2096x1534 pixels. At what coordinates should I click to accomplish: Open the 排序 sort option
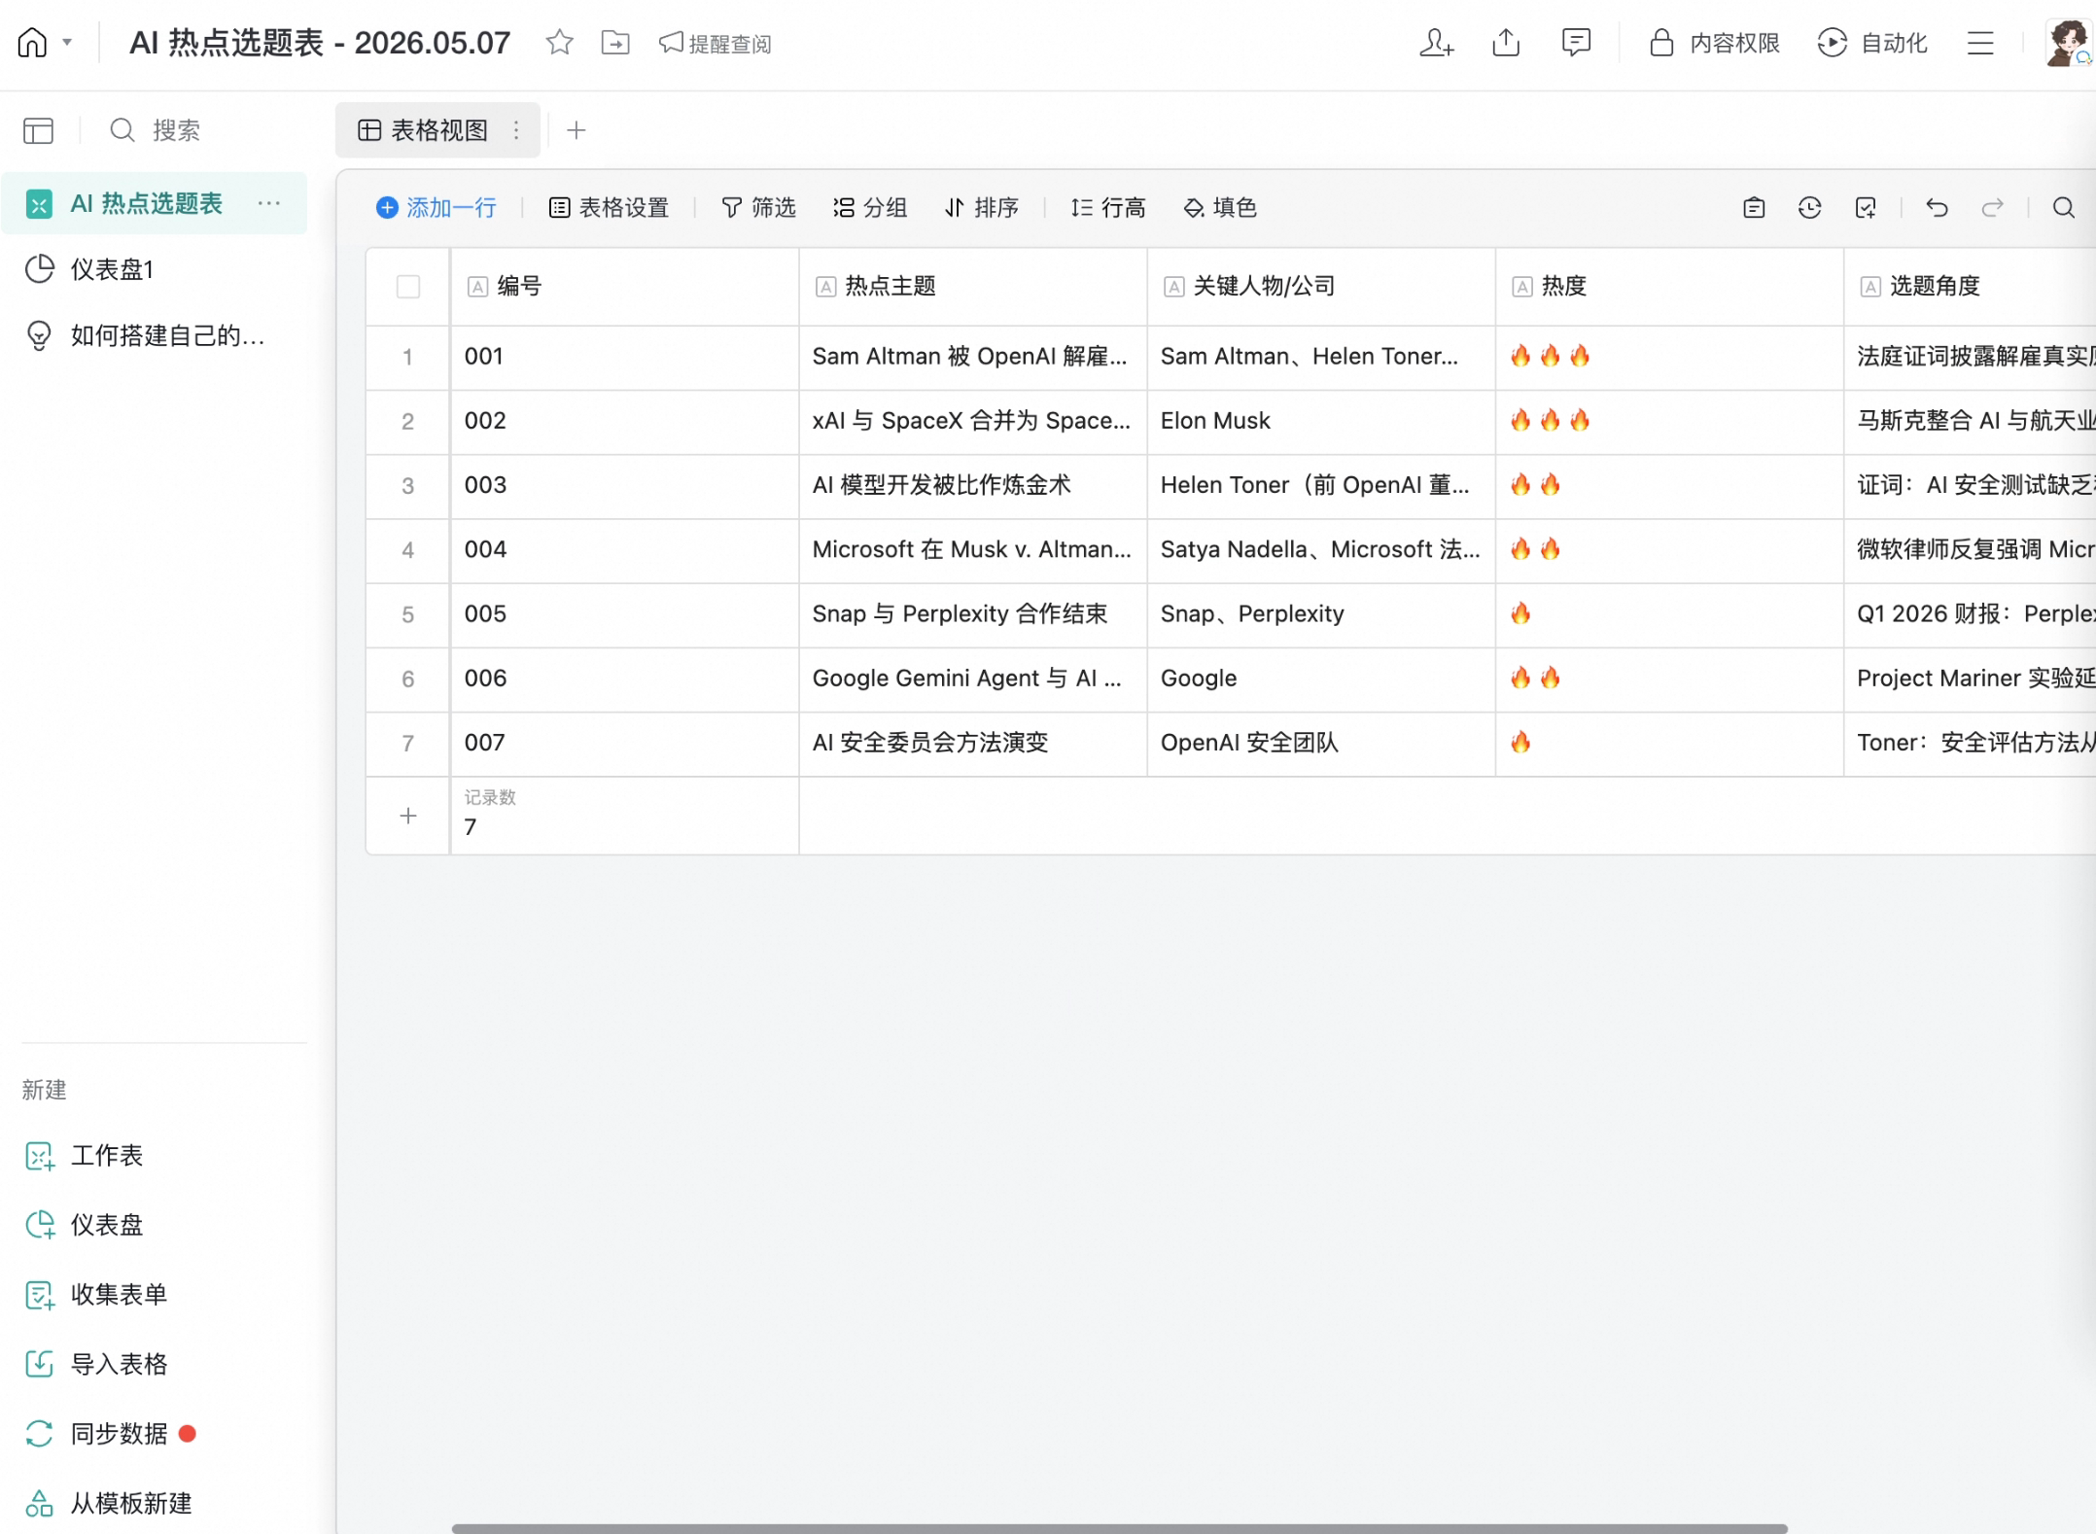982,207
